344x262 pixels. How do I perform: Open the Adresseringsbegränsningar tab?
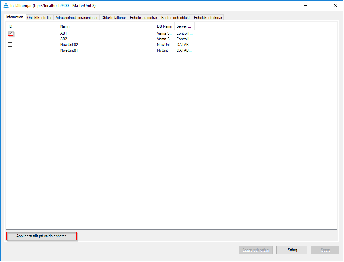76,17
